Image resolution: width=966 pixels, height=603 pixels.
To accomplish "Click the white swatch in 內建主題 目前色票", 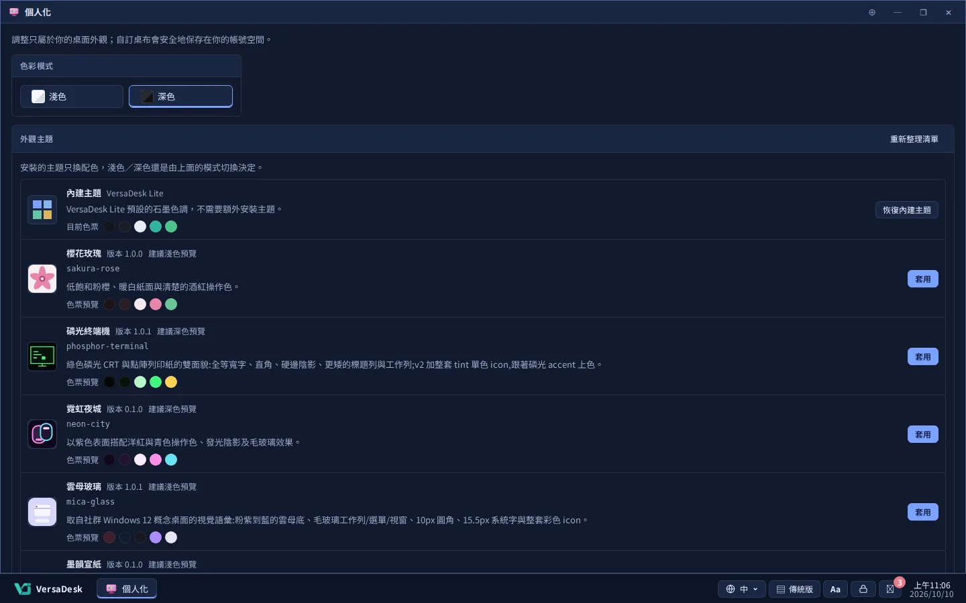I will click(x=140, y=226).
